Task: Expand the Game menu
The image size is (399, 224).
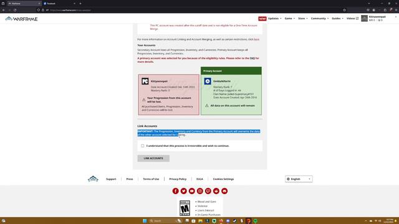Action: tap(289, 19)
